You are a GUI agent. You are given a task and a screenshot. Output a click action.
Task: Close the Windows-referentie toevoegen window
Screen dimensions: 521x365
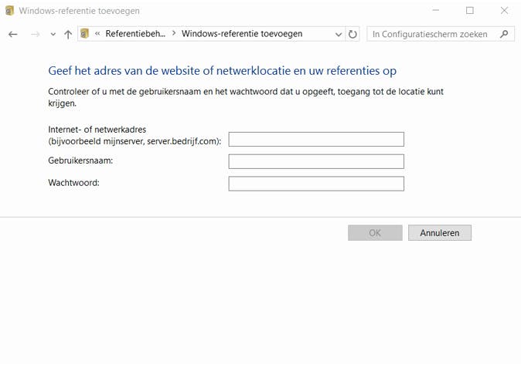pos(503,10)
